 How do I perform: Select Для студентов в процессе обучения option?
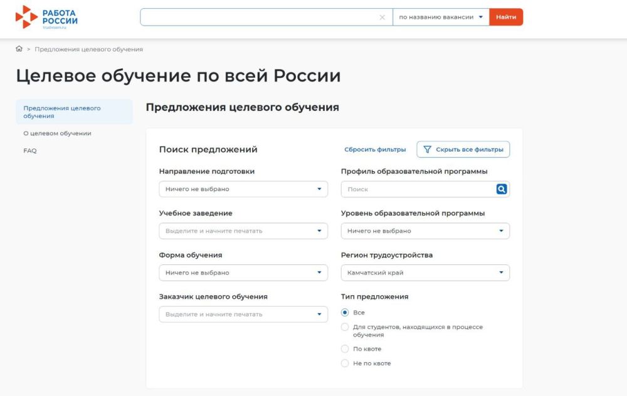pos(345,327)
